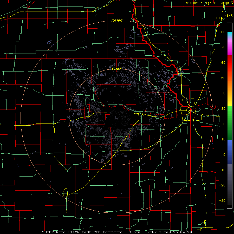234x234 pixels.
Task: Click the 60 value on the dBZ scale
Action: pos(223,62)
